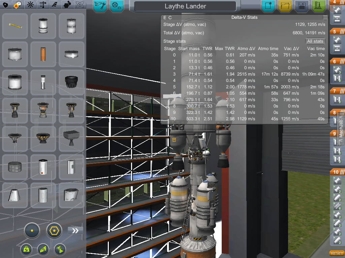Open the Load vessel folder button

point(285,5)
